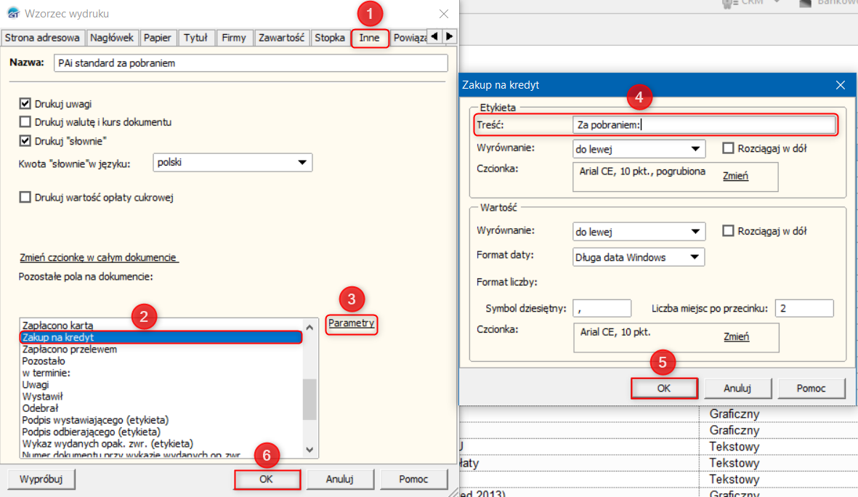Viewport: 858px width, 497px height.
Task: Click OK in Wzorzec wydruku dialog
Action: click(x=267, y=479)
